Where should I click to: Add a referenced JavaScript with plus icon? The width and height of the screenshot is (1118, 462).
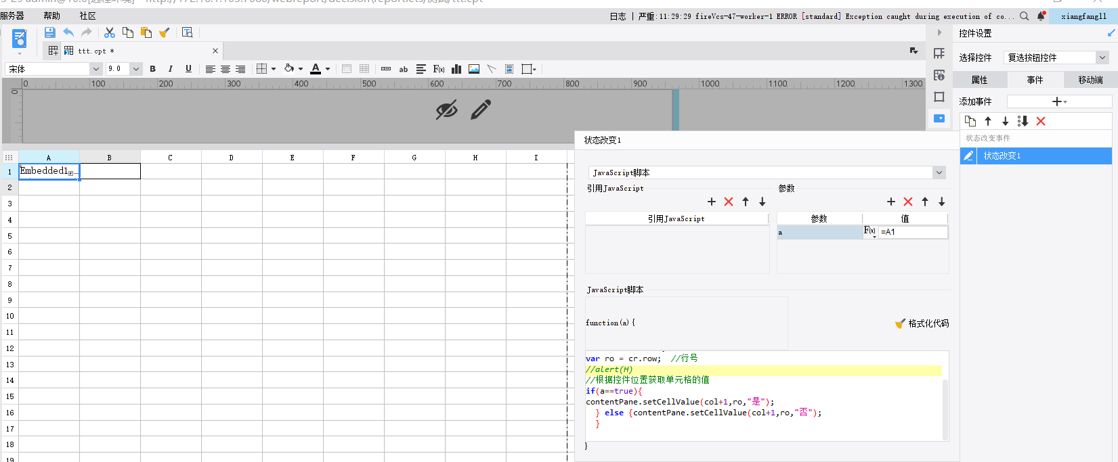(712, 202)
